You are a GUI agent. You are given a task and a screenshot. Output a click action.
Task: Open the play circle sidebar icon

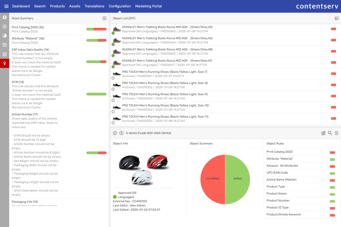click(x=5, y=27)
